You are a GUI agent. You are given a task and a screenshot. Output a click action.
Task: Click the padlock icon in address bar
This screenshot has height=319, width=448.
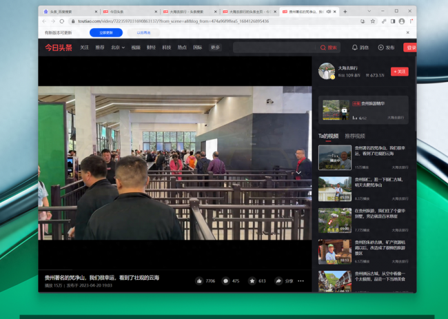tap(73, 21)
